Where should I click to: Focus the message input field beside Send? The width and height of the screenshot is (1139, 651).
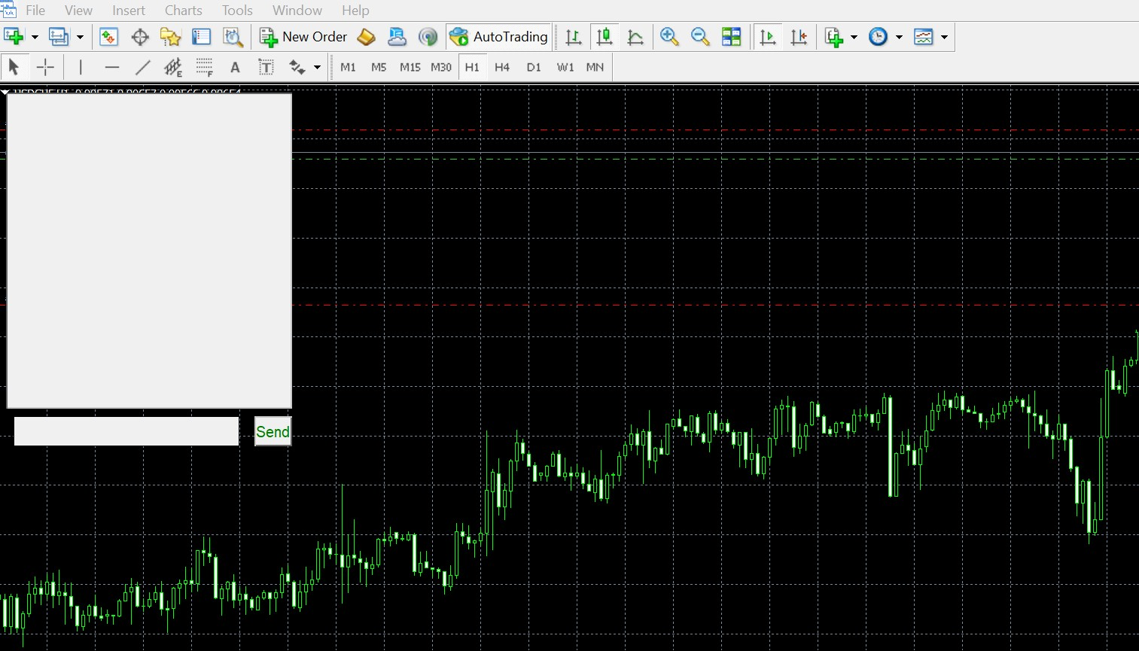[x=126, y=431]
